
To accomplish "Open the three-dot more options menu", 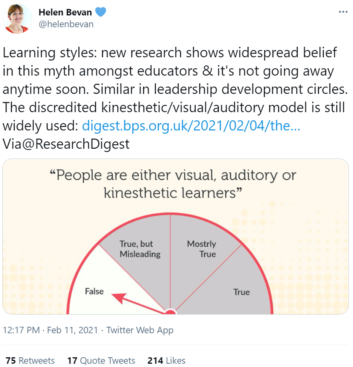I will (x=343, y=12).
